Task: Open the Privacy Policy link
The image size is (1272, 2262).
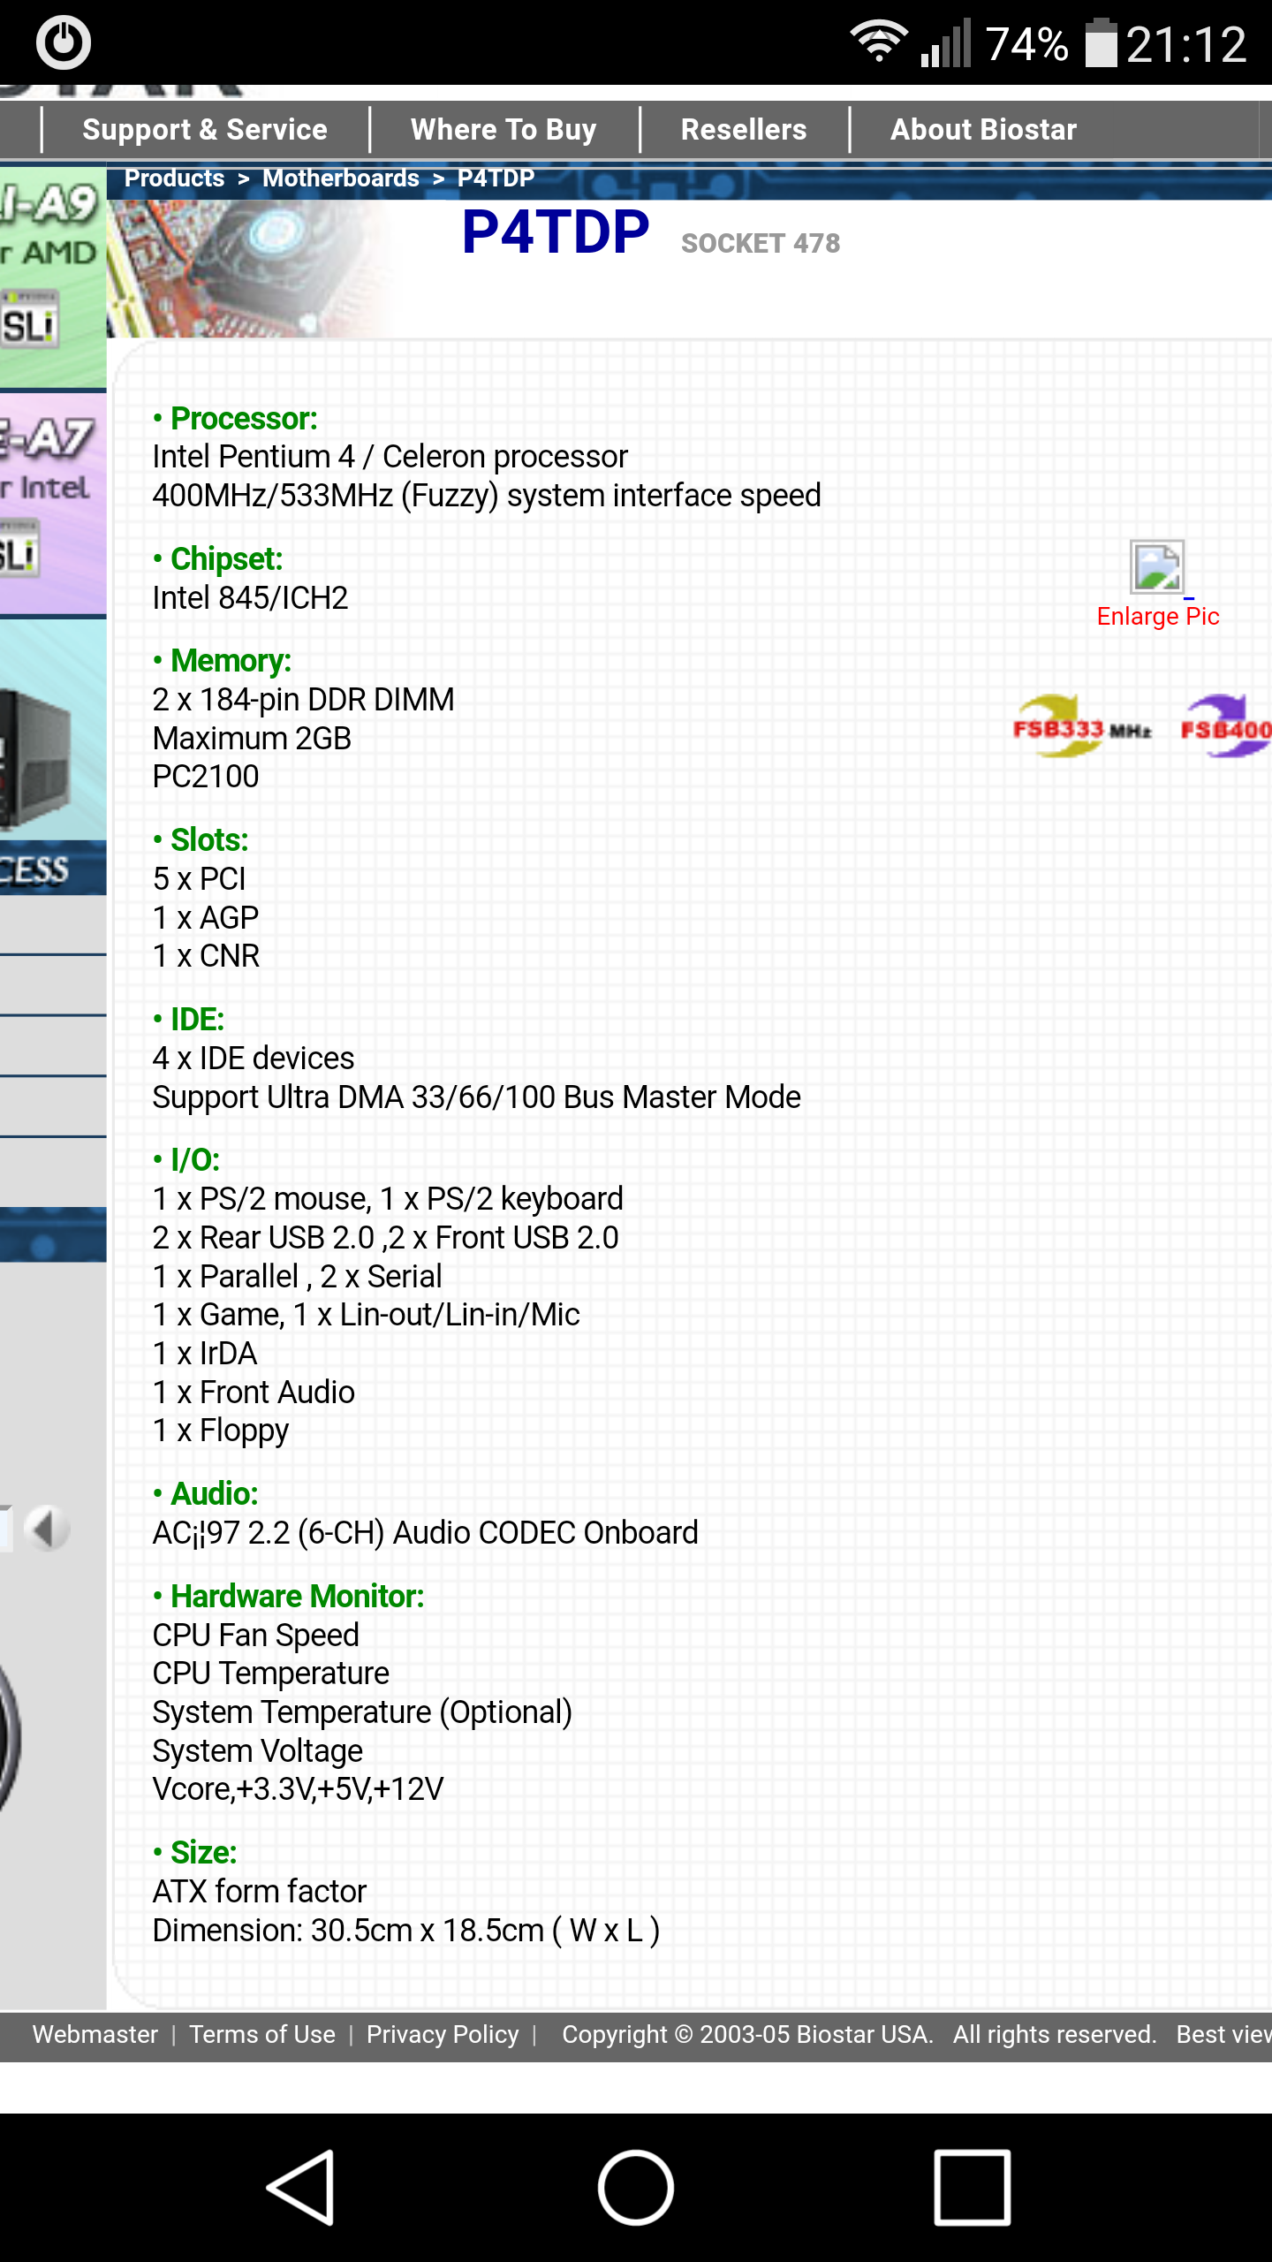Action: click(443, 2034)
